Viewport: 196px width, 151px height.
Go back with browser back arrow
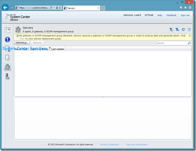(x=5, y=8)
